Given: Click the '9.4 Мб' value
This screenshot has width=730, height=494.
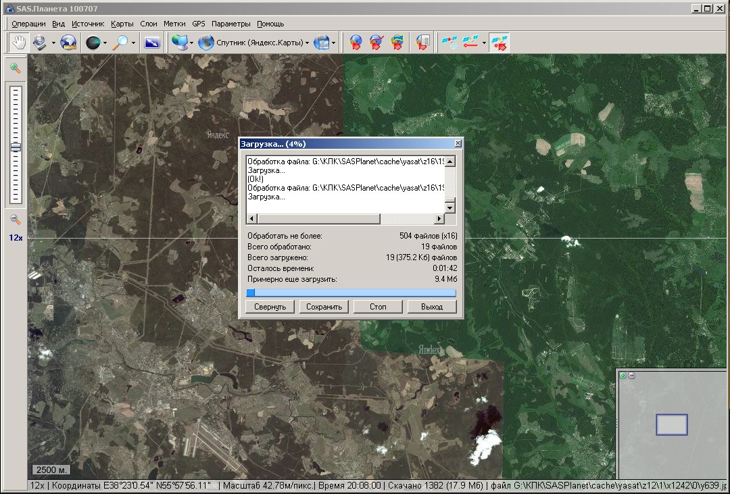Looking at the screenshot, I should coord(446,279).
